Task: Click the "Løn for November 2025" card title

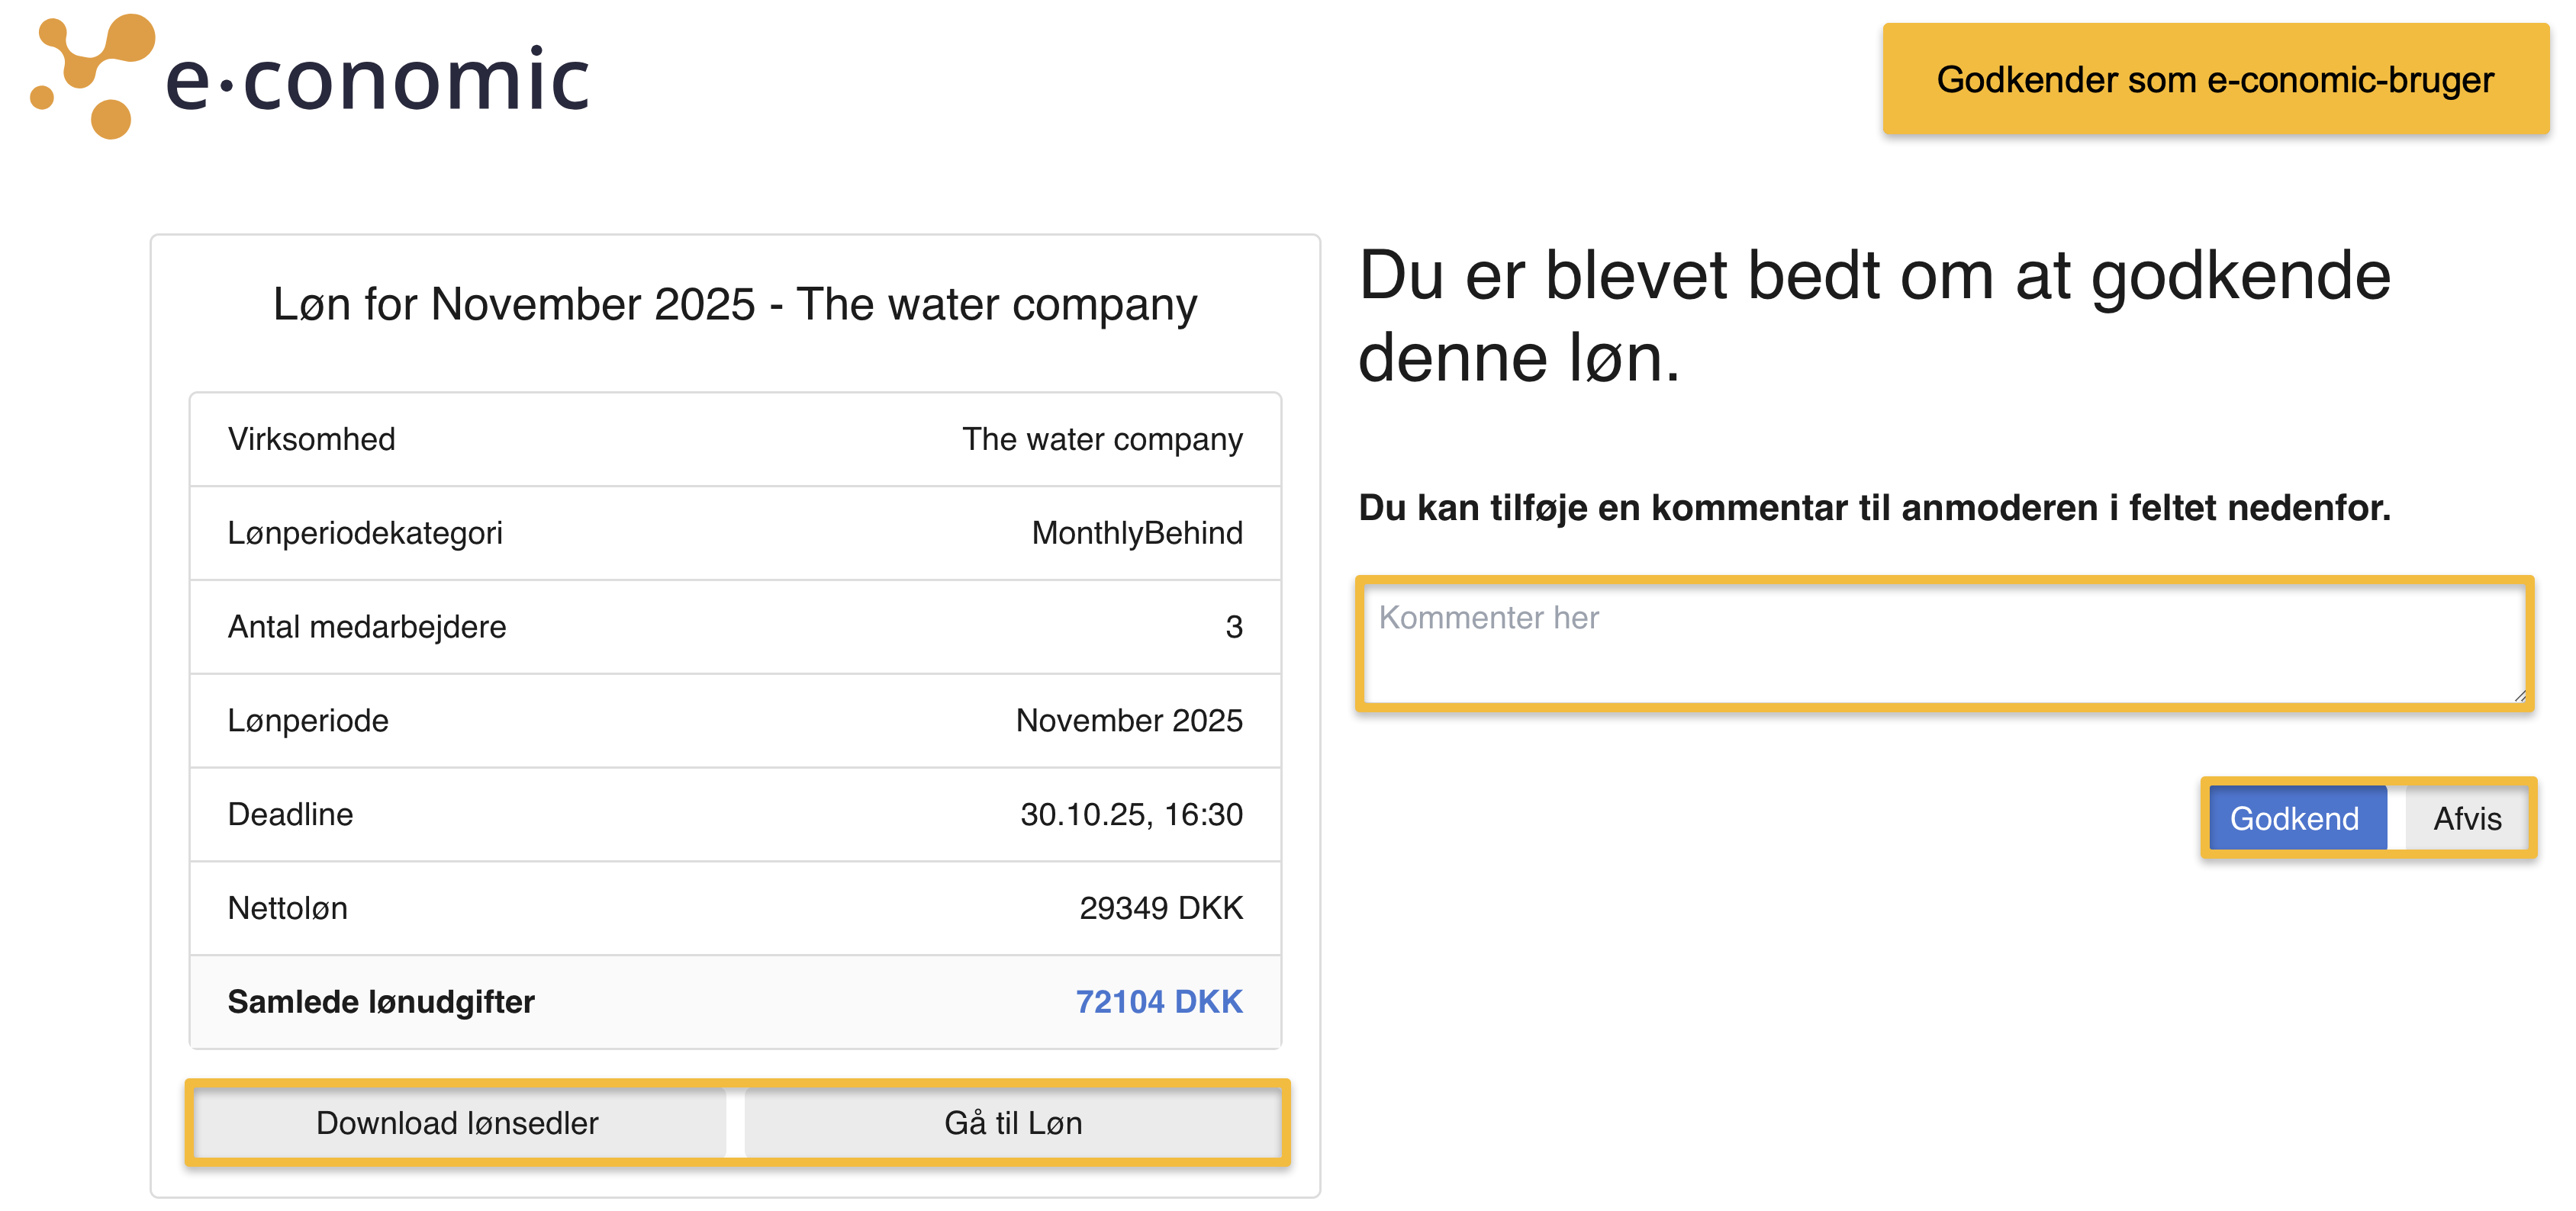Action: (734, 304)
